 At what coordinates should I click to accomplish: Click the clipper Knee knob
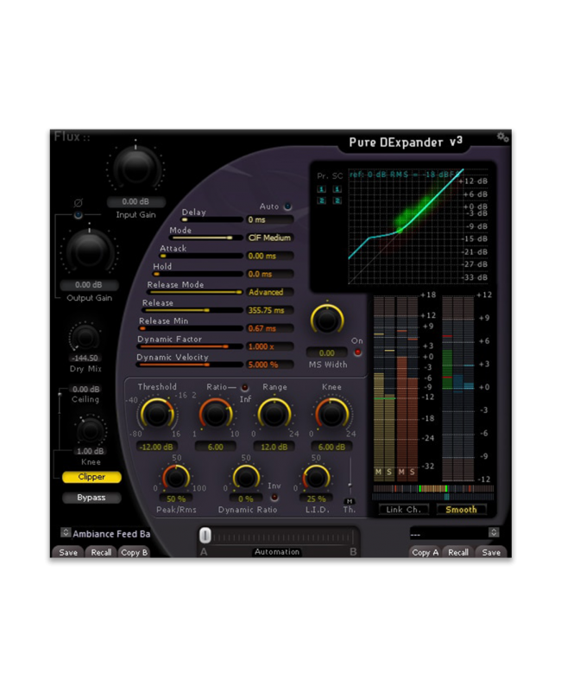tap(90, 431)
